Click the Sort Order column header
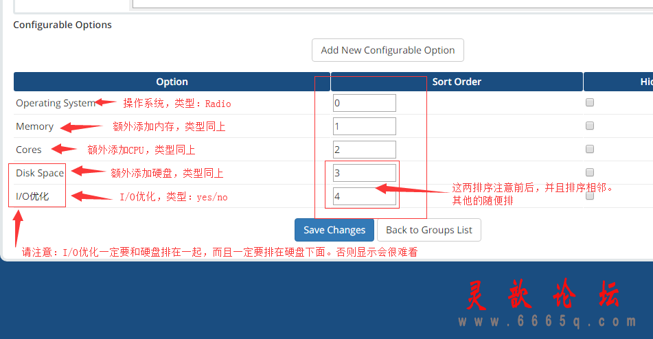The height and width of the screenshot is (339, 653). [457, 82]
